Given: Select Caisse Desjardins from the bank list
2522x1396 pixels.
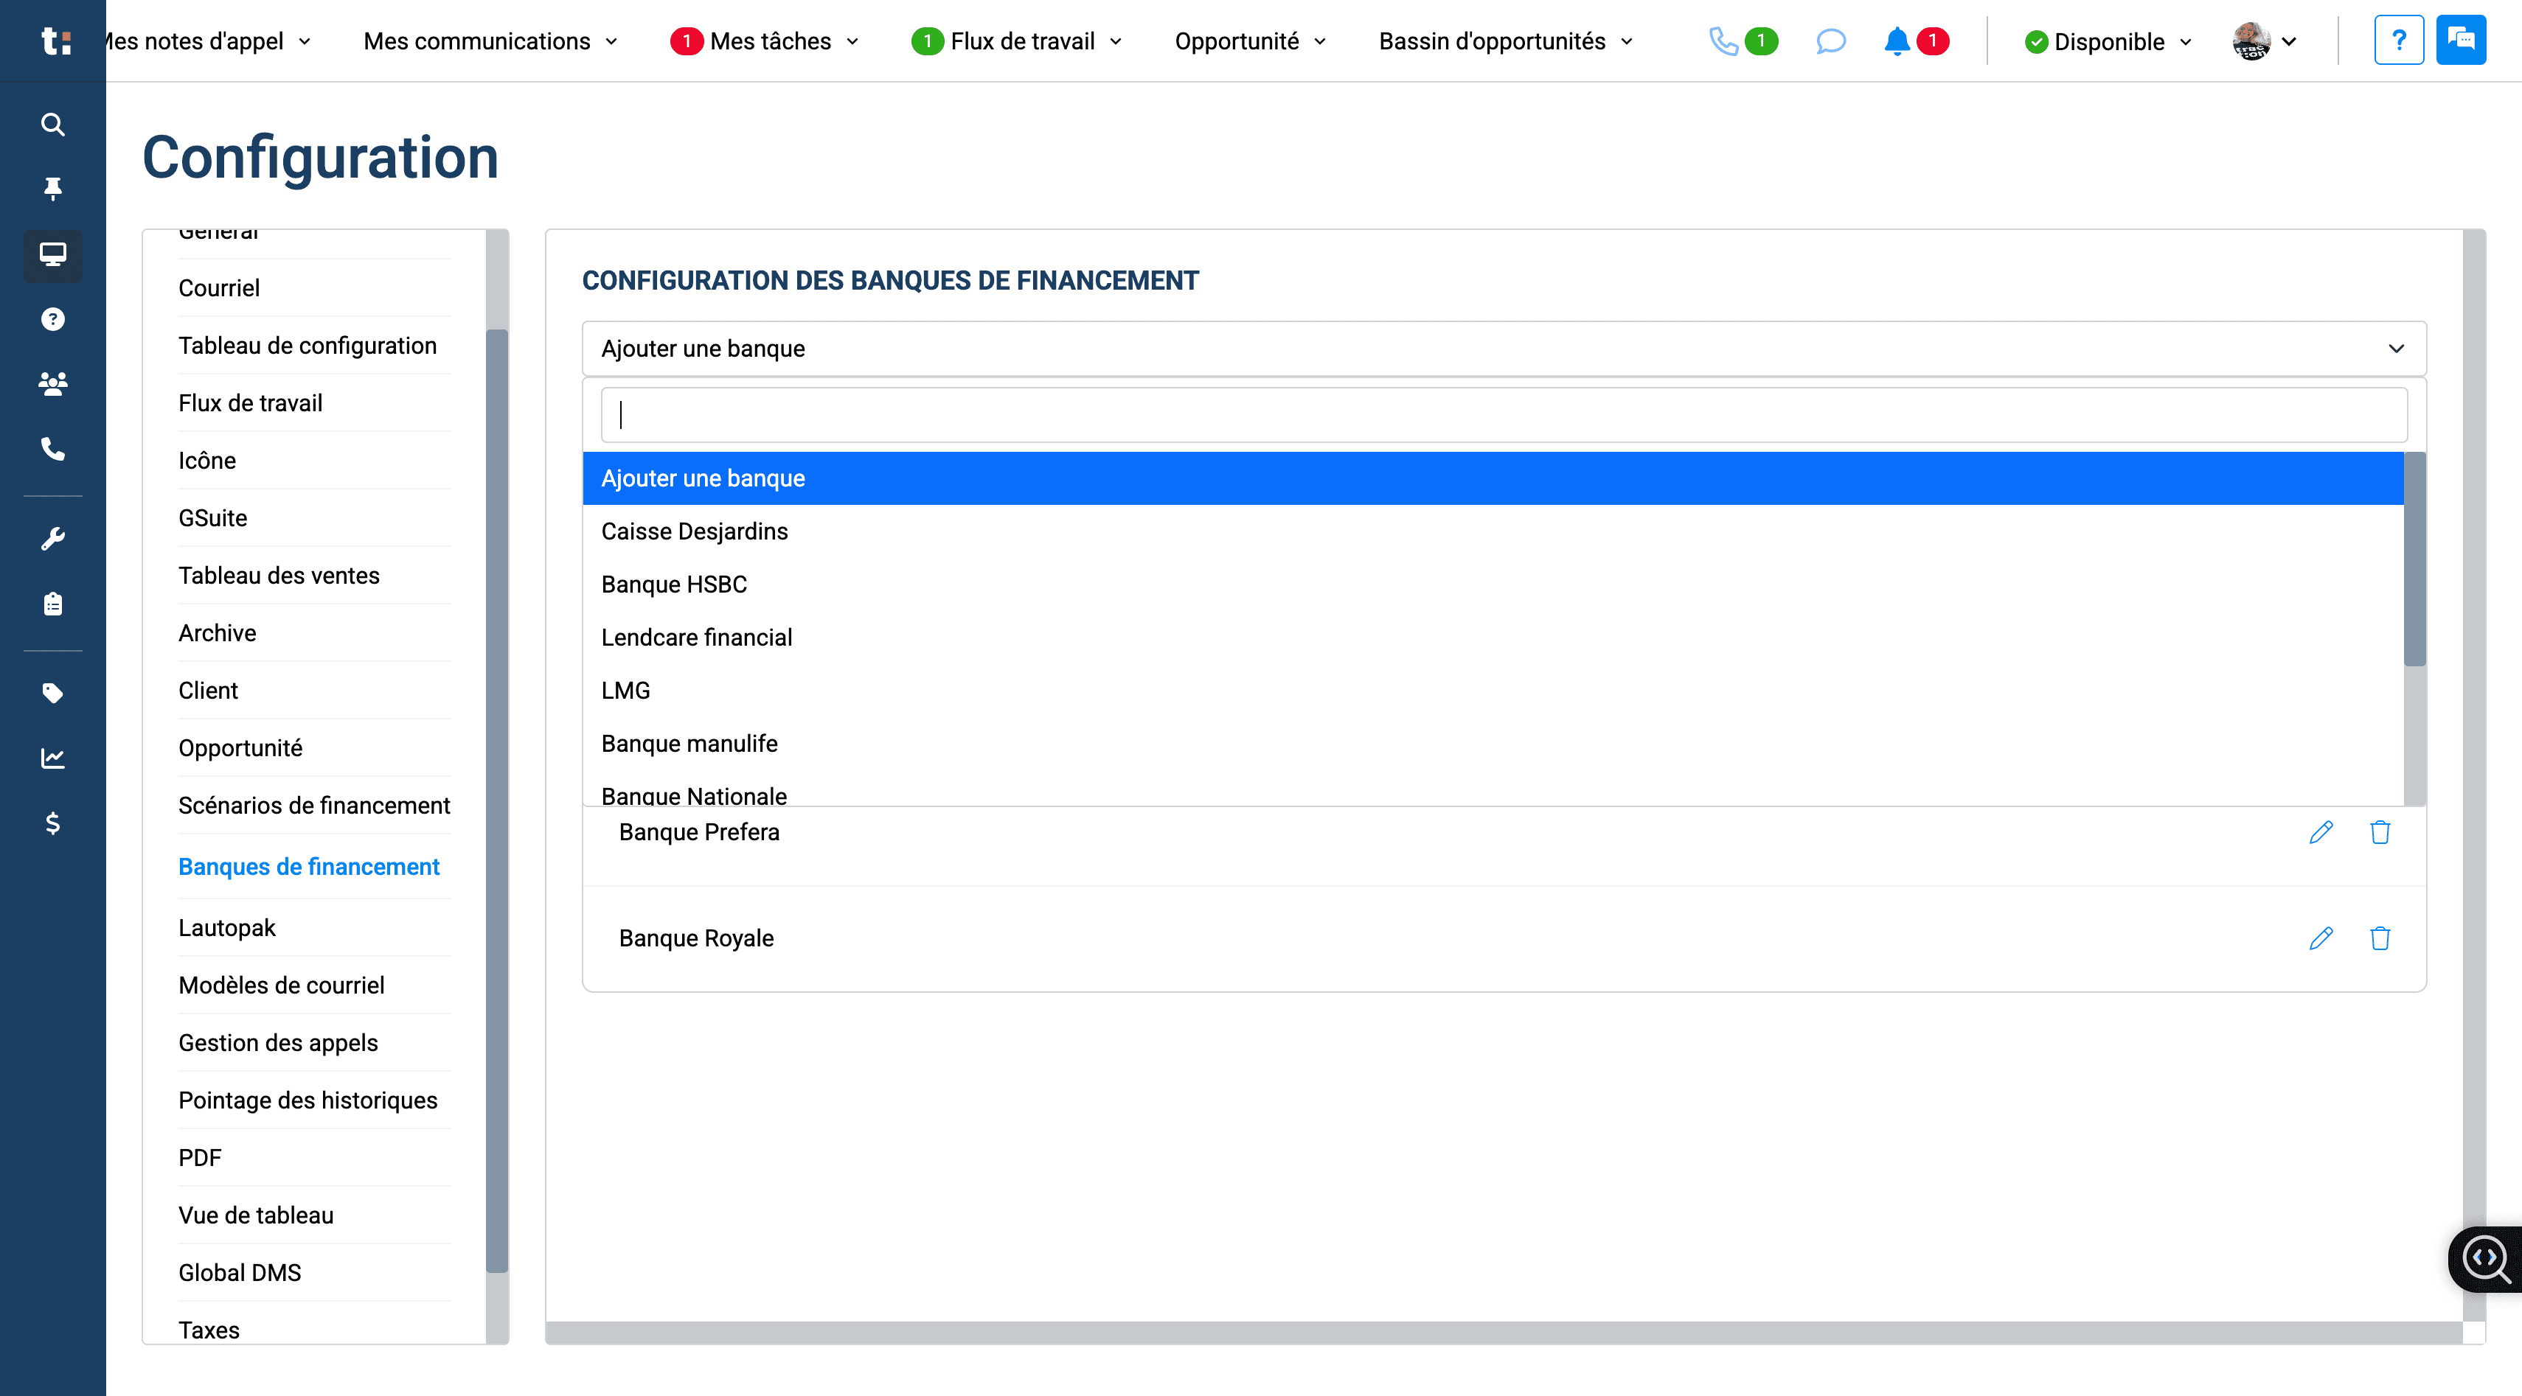Looking at the screenshot, I should (1493, 531).
